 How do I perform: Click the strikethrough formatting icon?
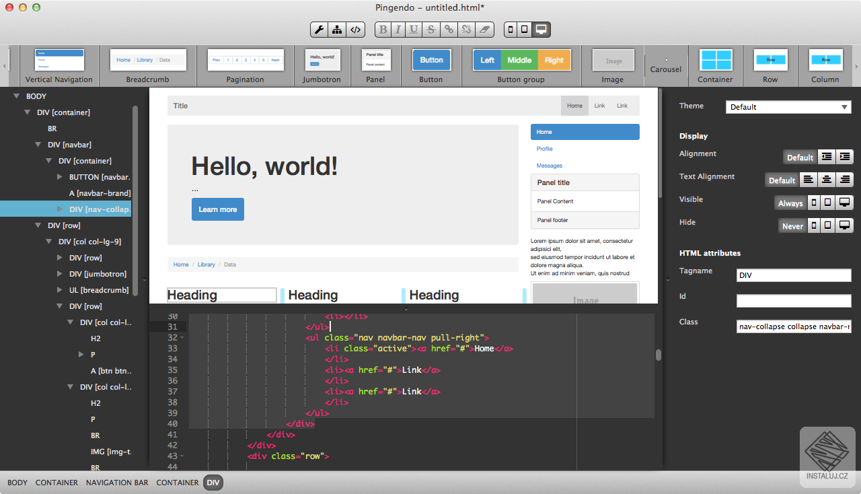point(430,30)
